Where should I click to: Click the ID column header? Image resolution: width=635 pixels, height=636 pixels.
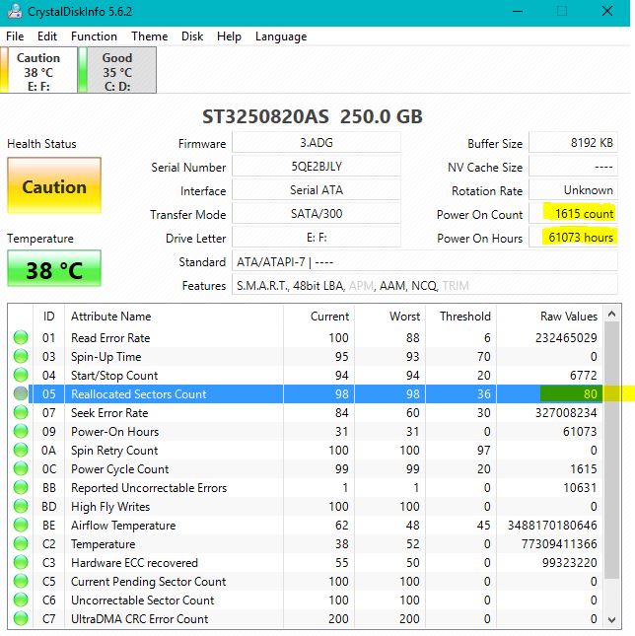pos(48,316)
